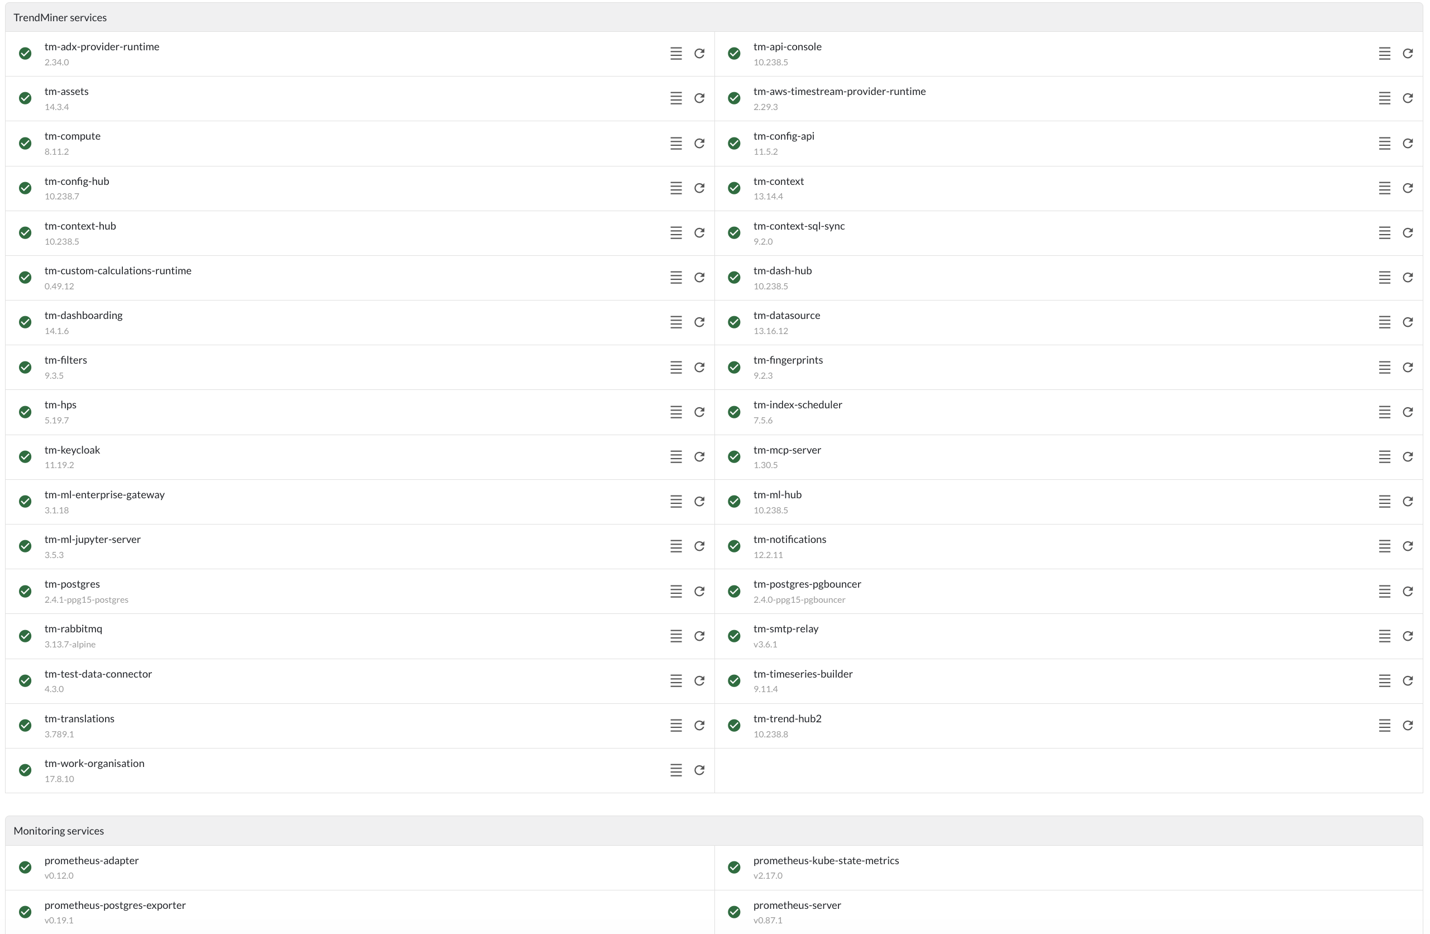
Task: Show tm-context-hub logs
Action: coord(676,232)
